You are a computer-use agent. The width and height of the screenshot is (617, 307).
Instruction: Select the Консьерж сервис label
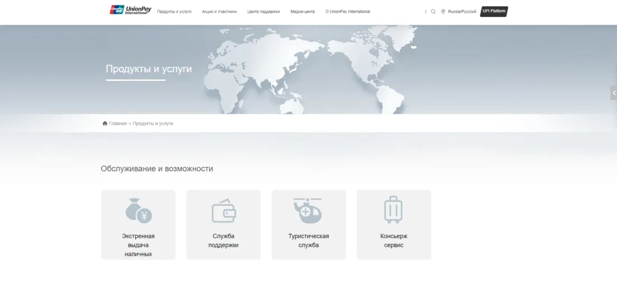(x=393, y=241)
